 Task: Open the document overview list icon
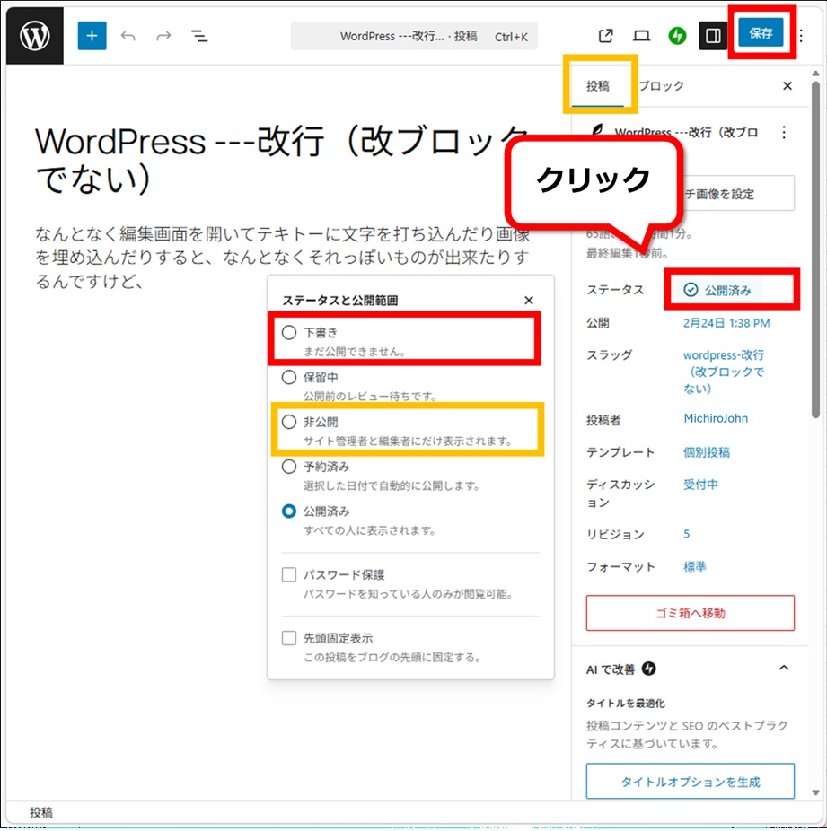pyautogui.click(x=199, y=36)
